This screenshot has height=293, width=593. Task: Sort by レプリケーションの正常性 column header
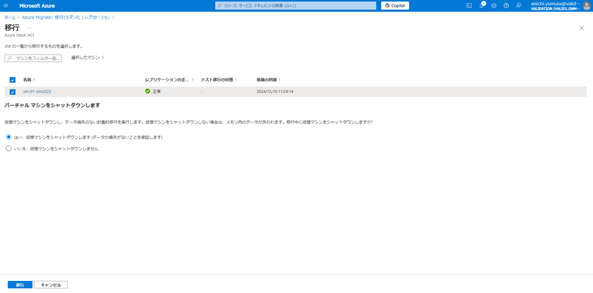click(169, 80)
